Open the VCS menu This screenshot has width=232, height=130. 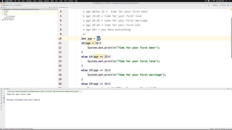65,1
